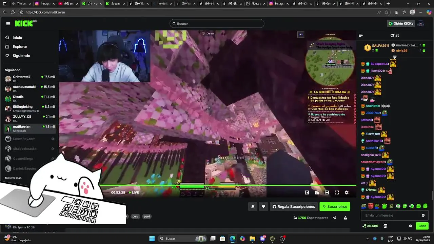434x244 pixels.
Task: Reload the page in browser
Action: (13, 12)
